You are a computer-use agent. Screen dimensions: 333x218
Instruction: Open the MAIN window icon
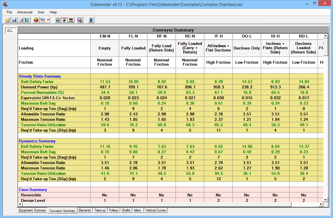pyautogui.click(x=71, y=20)
